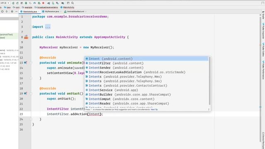265x149 pixels.
Task: Open the Device File Explorer tool window
Action: click(263, 140)
